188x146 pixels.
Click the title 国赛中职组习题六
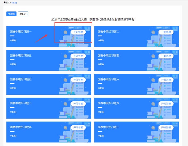tap(108, 79)
